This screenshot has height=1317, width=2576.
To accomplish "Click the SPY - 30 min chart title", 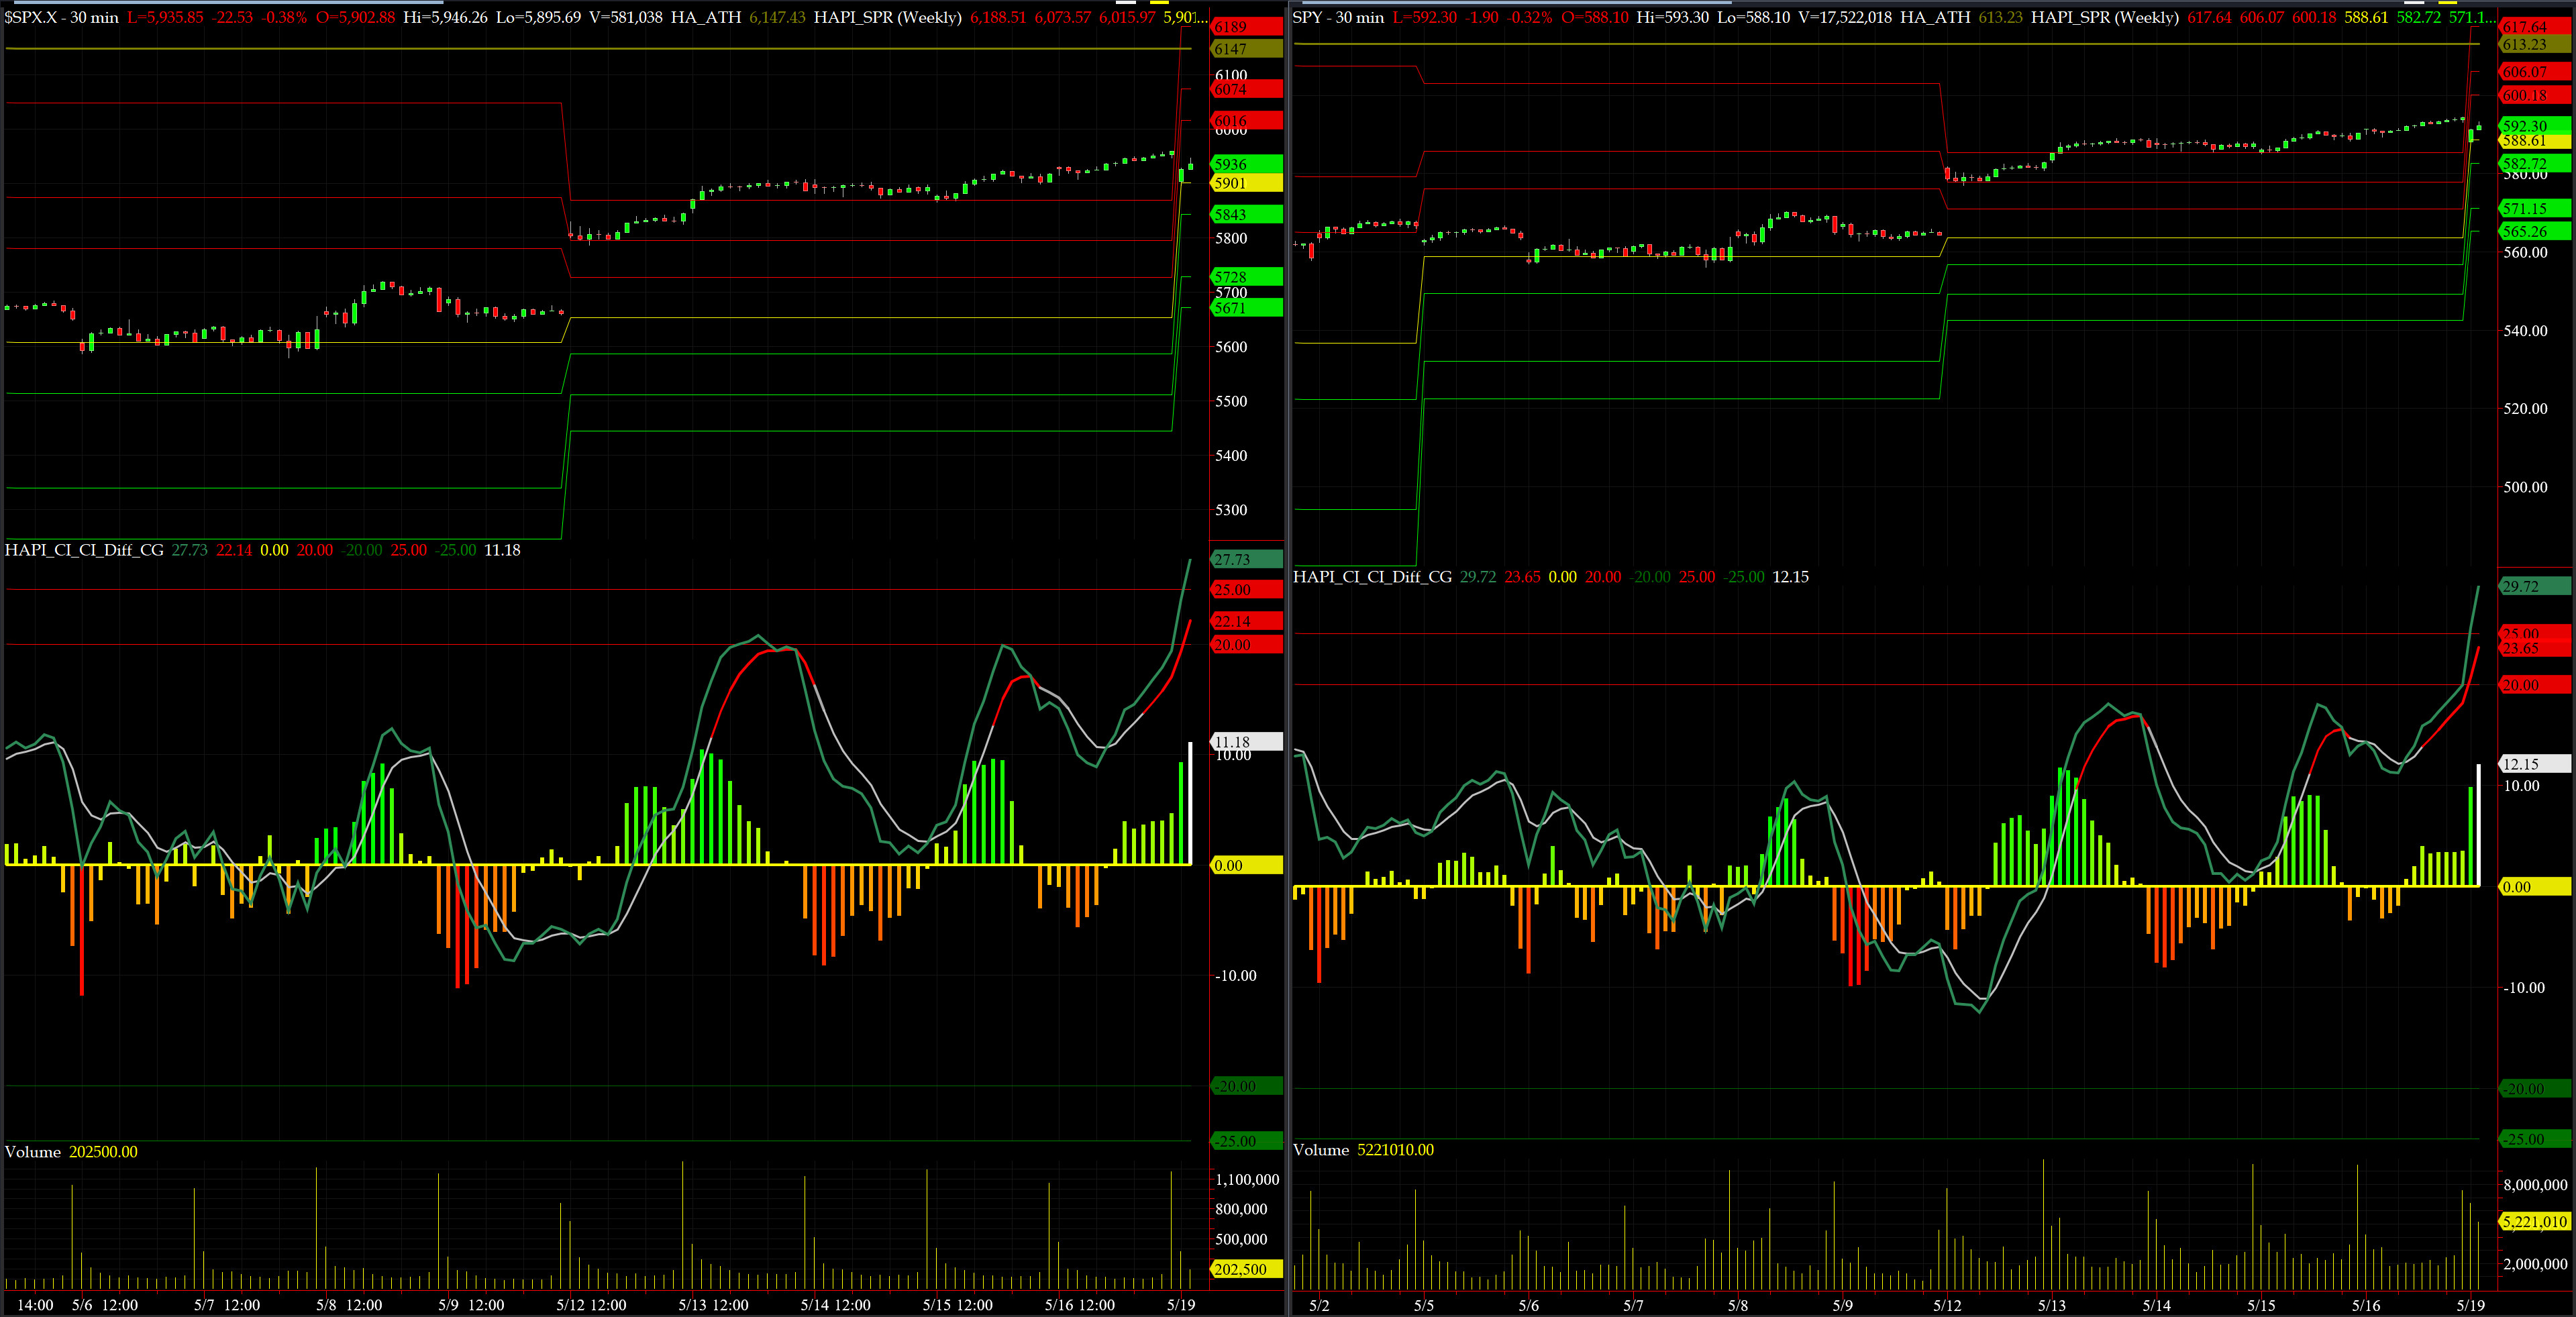I will 1338,17.
